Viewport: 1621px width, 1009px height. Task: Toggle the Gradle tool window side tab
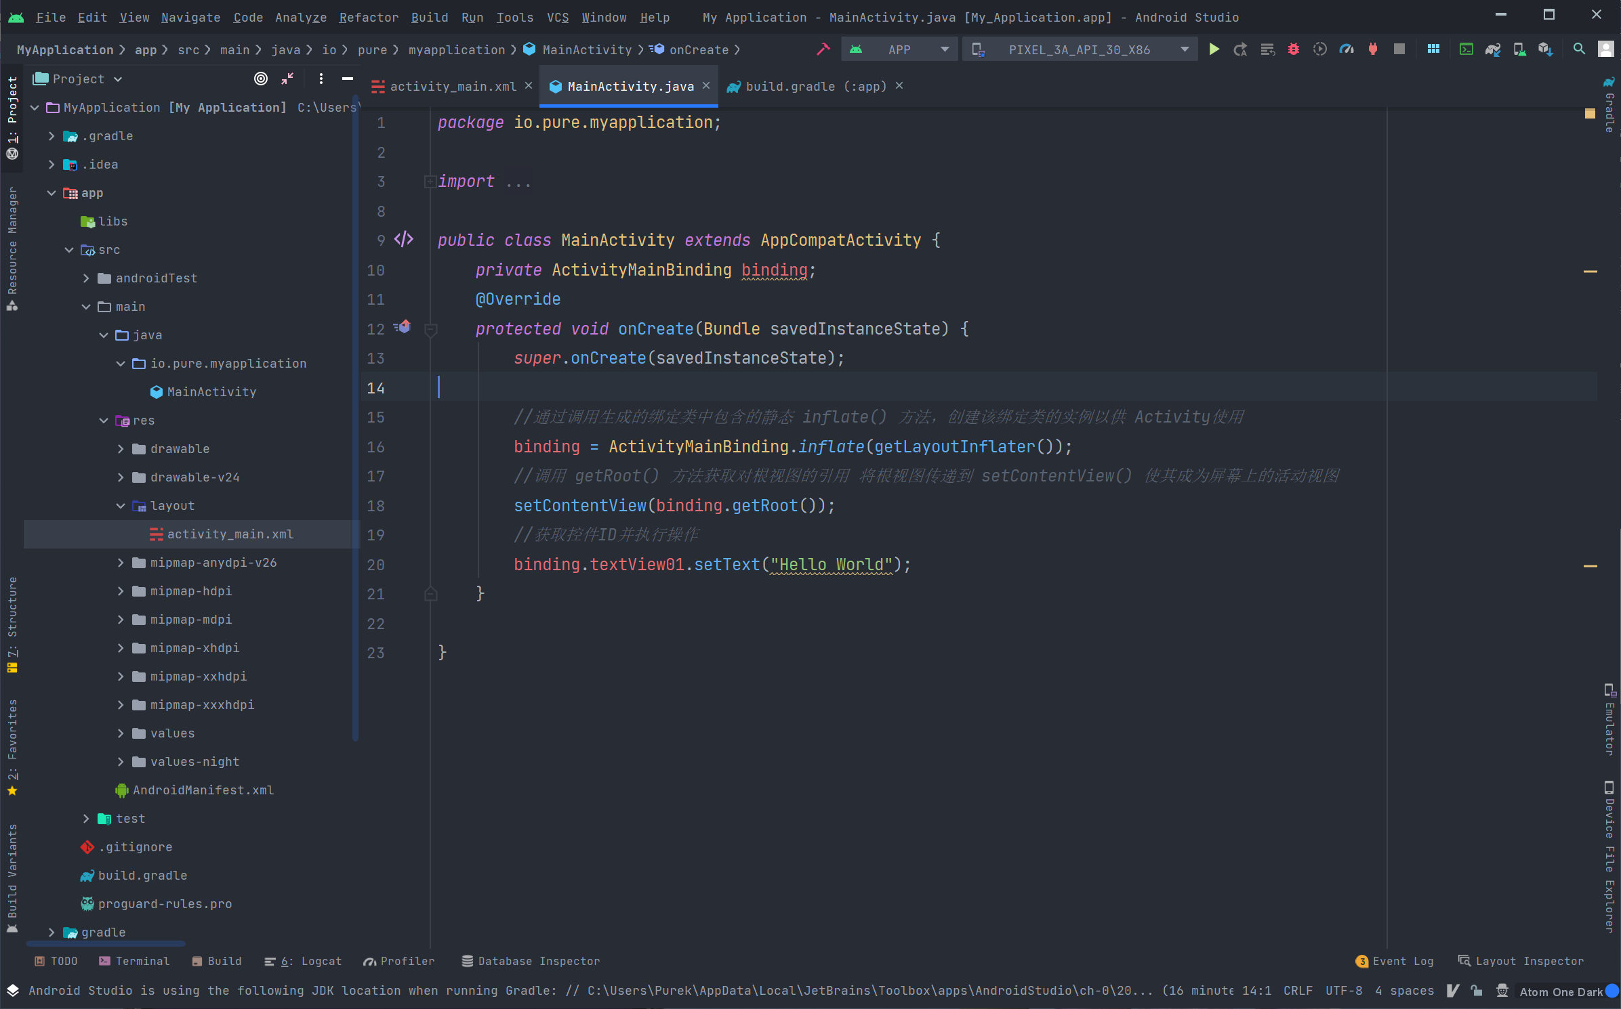1609,107
